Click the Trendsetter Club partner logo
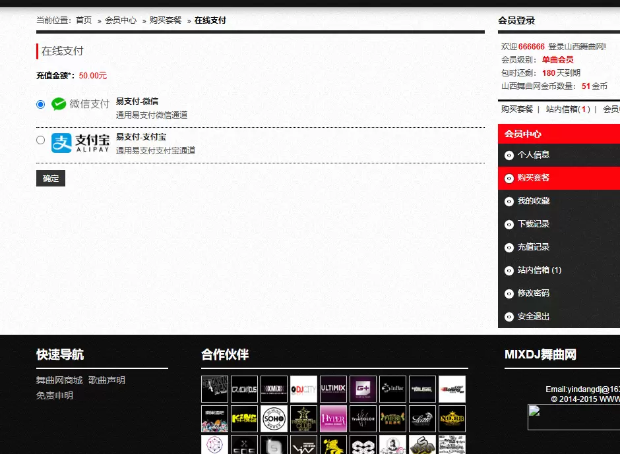 point(303,419)
